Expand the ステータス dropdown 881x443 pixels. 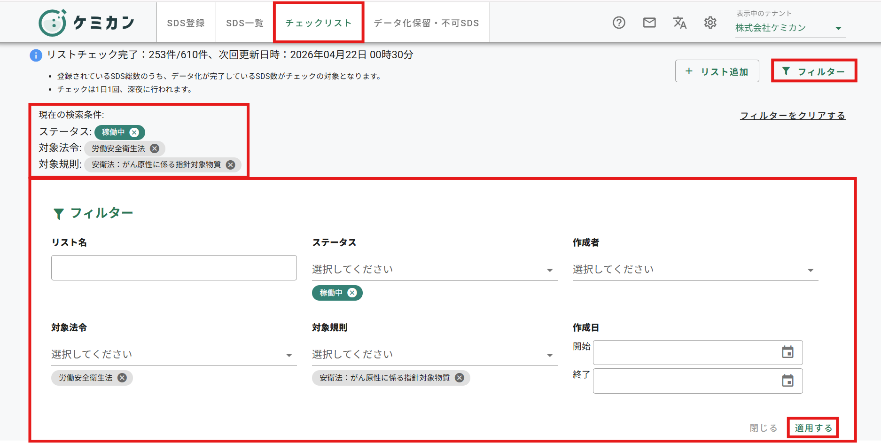[x=435, y=269]
